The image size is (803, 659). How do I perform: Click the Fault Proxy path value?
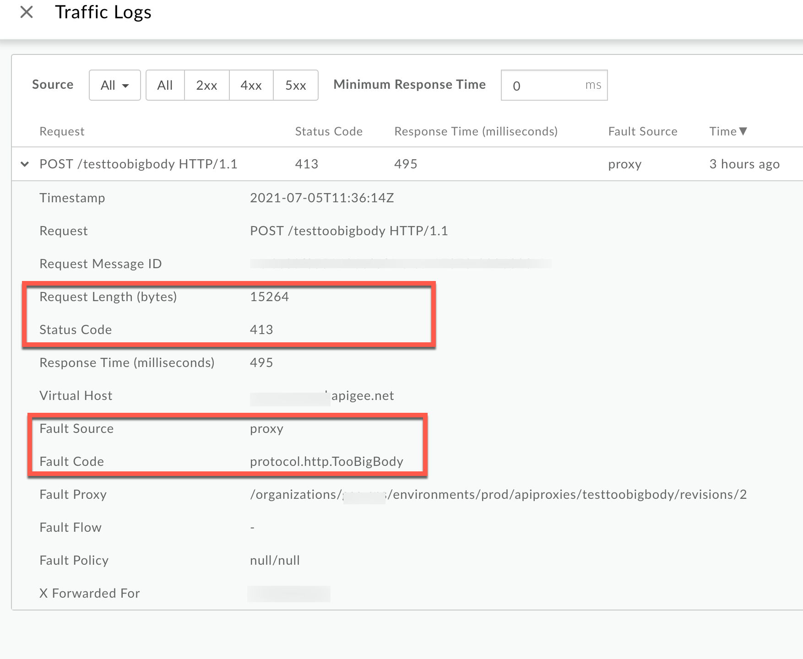pos(498,494)
